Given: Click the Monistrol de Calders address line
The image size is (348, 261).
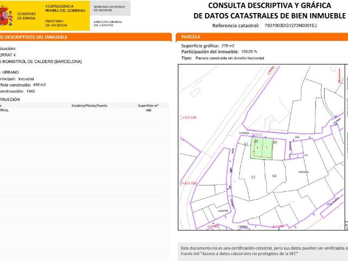Looking at the screenshot, I should point(41,61).
